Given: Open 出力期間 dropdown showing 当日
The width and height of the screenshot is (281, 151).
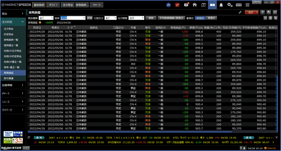Looking at the screenshot, I should pos(136,18).
